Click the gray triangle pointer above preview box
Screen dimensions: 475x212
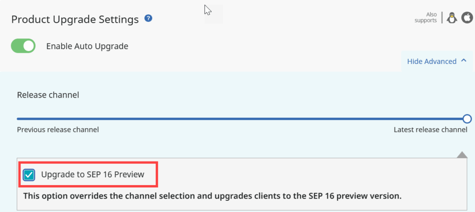(x=462, y=155)
